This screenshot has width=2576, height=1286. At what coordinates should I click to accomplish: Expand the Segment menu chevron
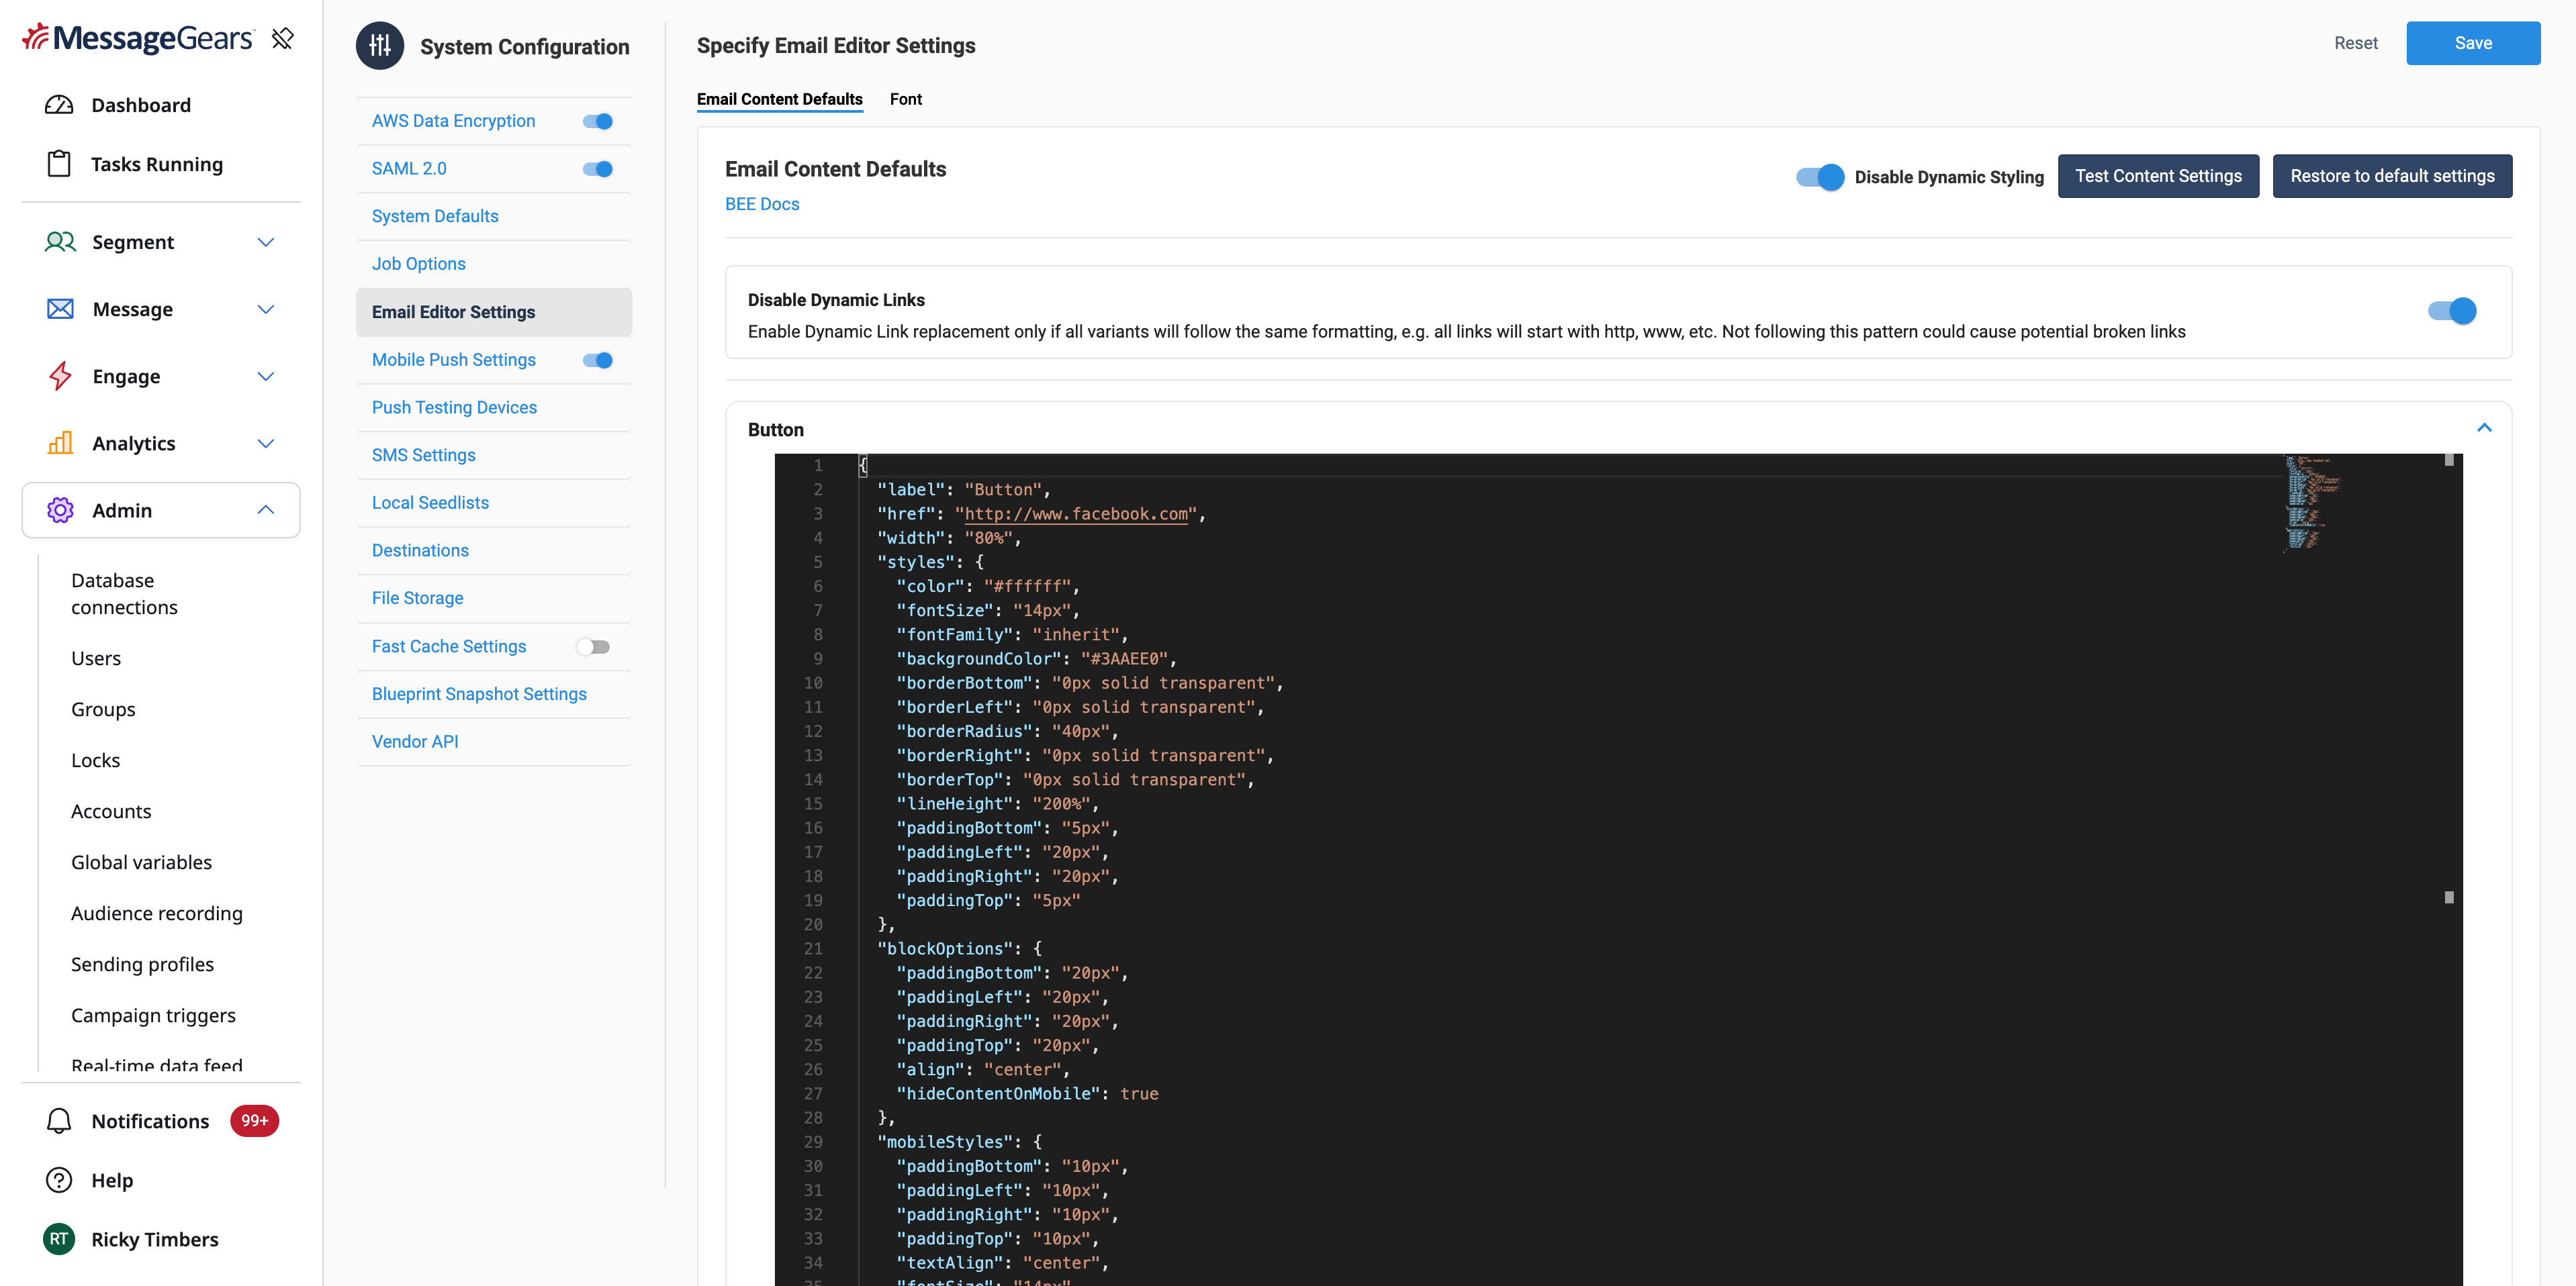click(266, 242)
